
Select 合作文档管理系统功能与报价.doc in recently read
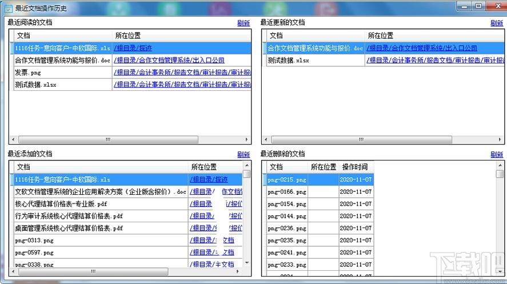click(x=63, y=61)
